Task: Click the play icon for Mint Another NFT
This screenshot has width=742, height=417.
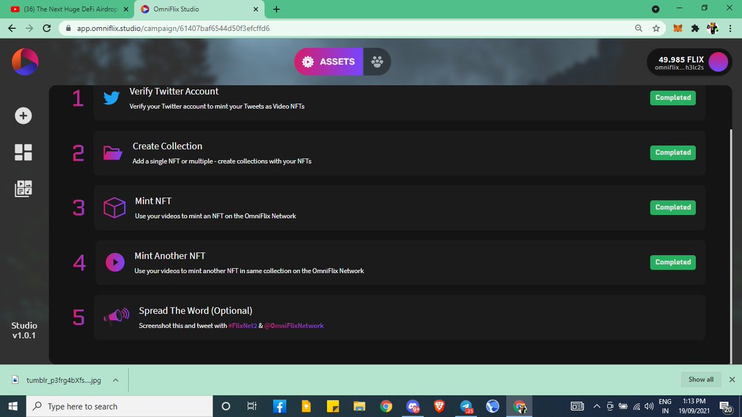Action: click(114, 263)
